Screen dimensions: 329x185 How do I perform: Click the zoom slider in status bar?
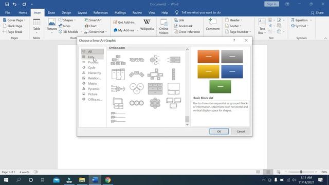point(301,172)
